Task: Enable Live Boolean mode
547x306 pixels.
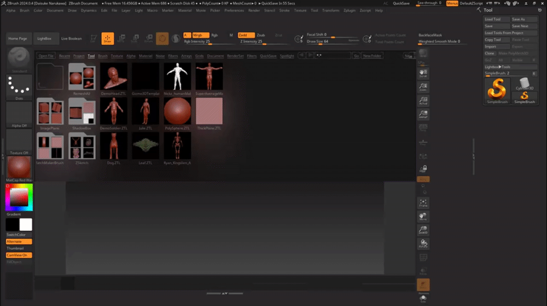Action: (x=71, y=39)
